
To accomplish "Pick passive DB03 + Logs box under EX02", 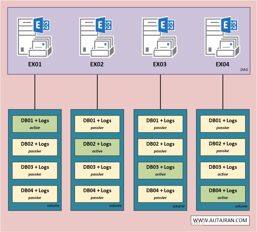I will tap(97, 170).
